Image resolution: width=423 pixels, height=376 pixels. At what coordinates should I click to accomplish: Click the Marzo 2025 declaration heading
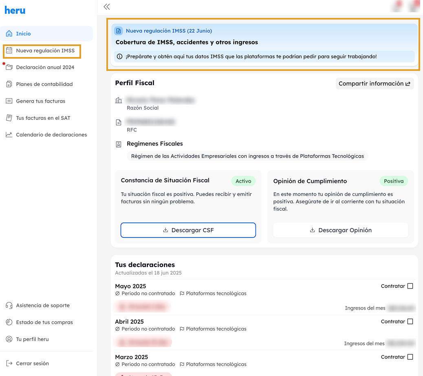[x=132, y=357]
